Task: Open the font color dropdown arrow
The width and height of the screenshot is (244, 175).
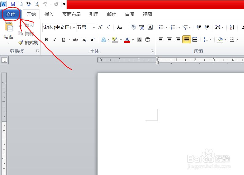Action: (133, 40)
